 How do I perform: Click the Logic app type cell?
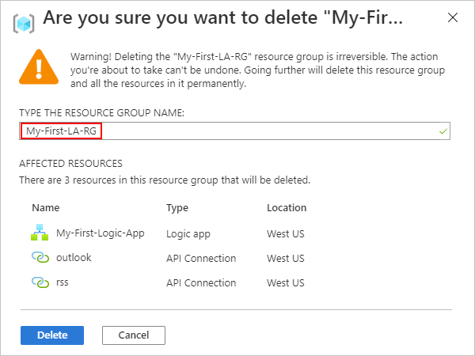click(188, 233)
